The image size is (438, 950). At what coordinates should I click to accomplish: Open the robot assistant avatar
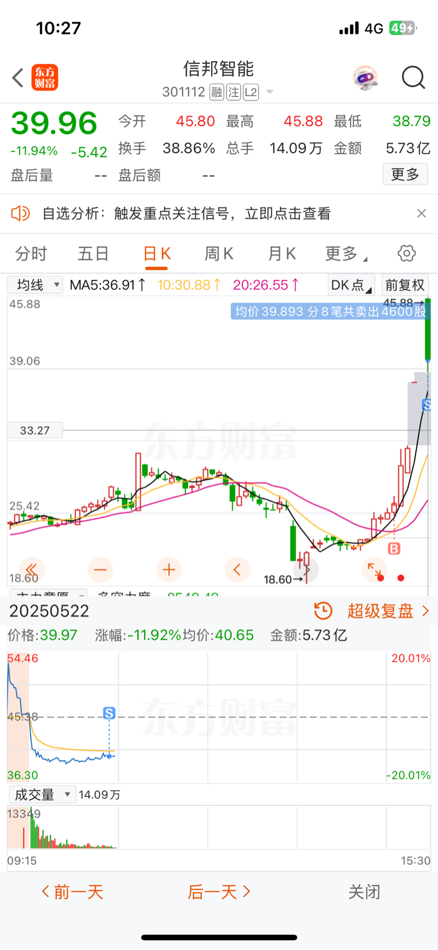coord(366,78)
